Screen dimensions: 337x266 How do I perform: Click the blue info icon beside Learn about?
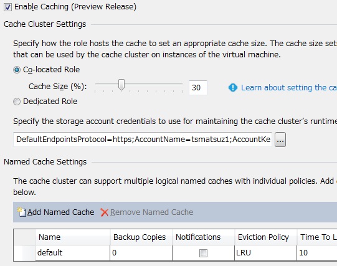(x=233, y=88)
